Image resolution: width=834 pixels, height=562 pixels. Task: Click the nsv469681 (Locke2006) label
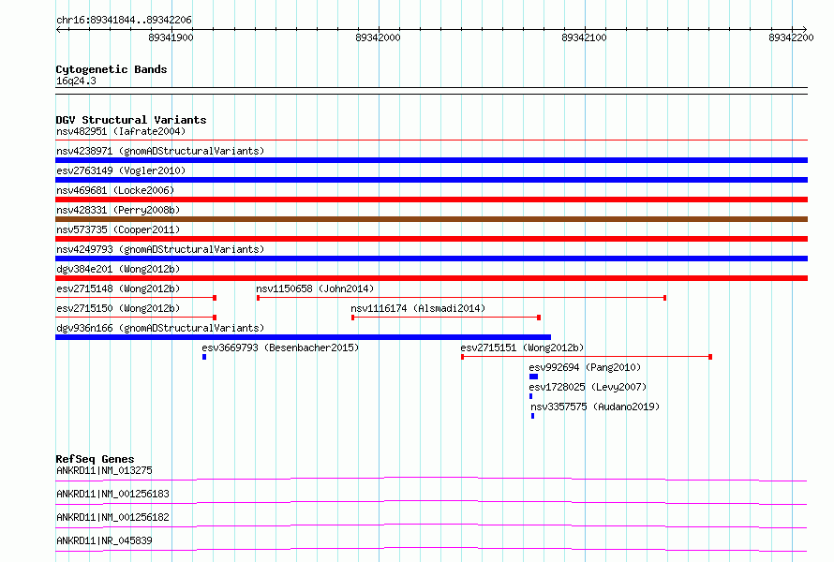point(115,190)
